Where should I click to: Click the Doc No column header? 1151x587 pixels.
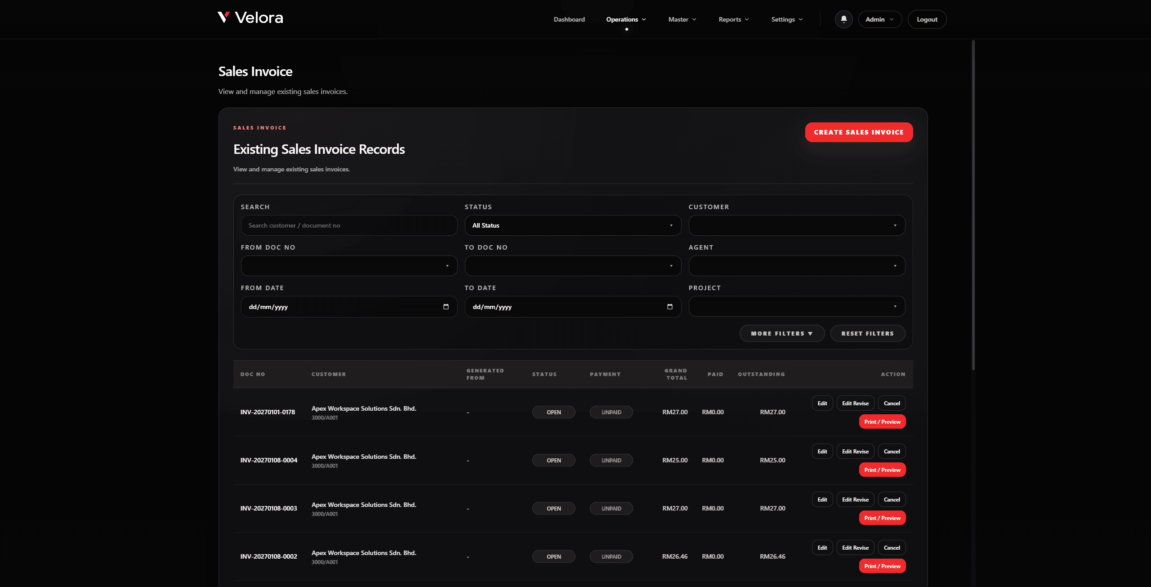point(253,374)
